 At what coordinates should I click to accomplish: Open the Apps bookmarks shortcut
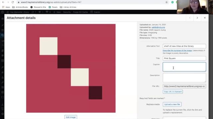[6, 7]
